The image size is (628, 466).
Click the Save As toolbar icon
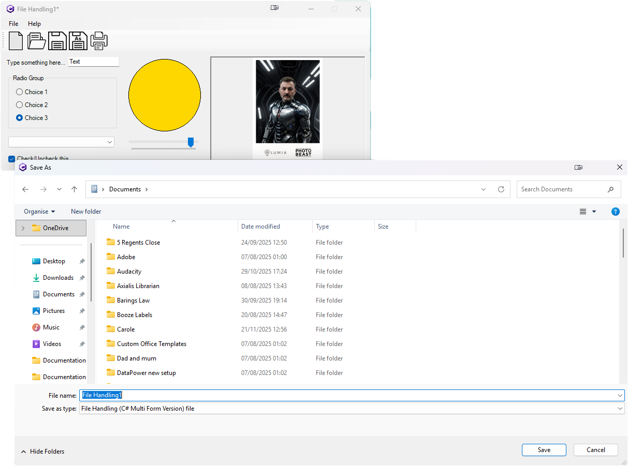tap(78, 40)
